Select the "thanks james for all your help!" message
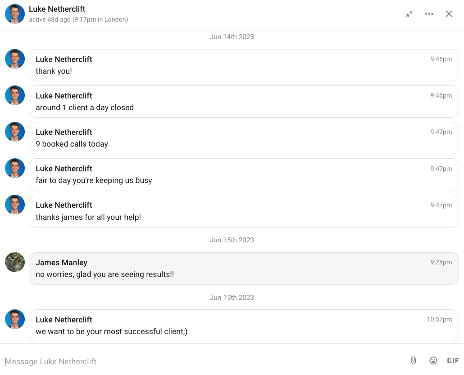Viewport: 464px width, 375px height. [x=88, y=217]
